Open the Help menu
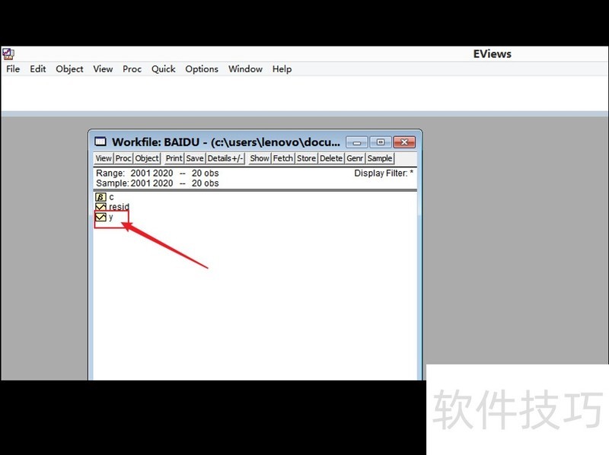This screenshot has width=609, height=455. pyautogui.click(x=282, y=69)
